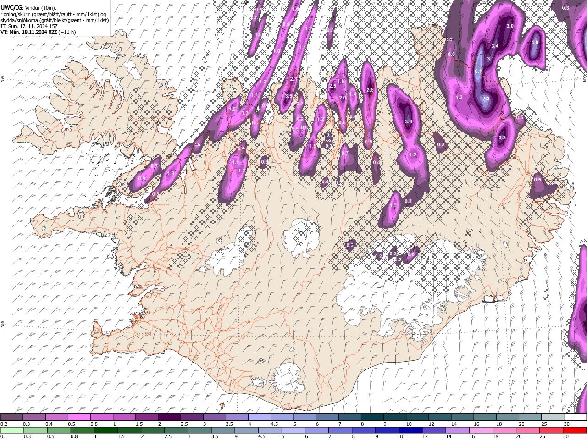Click the 3.4 value on the map
Image resolution: width=587 pixels, height=440 pixels.
(x=495, y=46)
